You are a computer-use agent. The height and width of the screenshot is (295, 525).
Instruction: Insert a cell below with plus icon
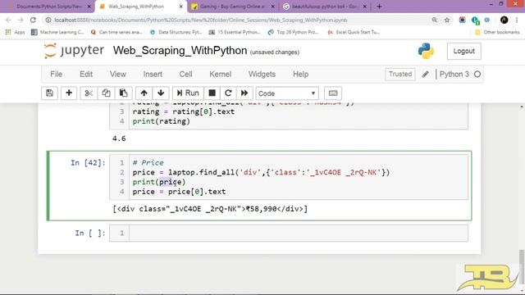coord(69,93)
